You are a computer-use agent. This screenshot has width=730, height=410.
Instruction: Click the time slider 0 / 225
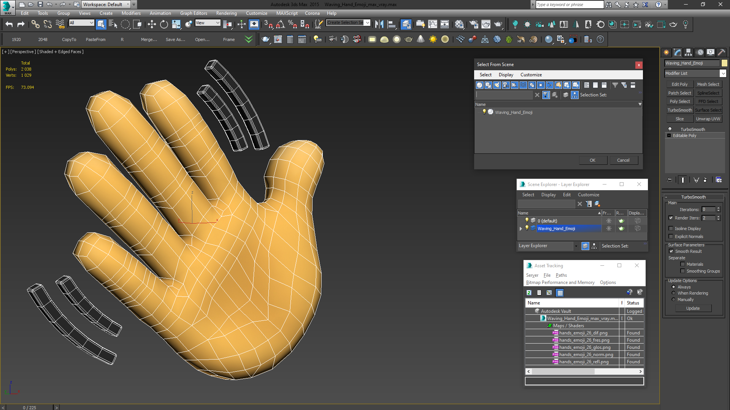pyautogui.click(x=30, y=407)
